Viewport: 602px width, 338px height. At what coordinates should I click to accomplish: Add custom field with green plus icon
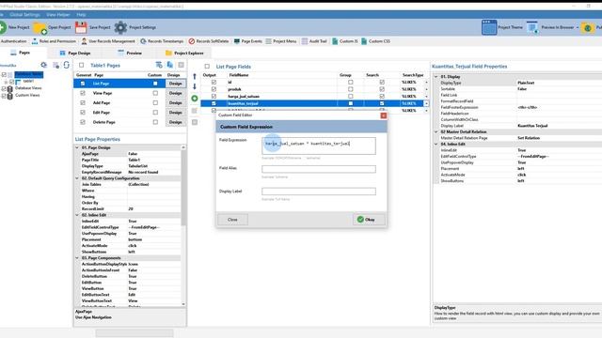tap(195, 99)
